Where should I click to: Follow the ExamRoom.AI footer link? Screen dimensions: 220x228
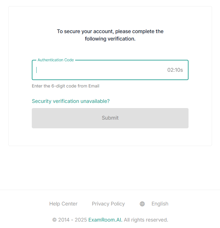pos(105,220)
